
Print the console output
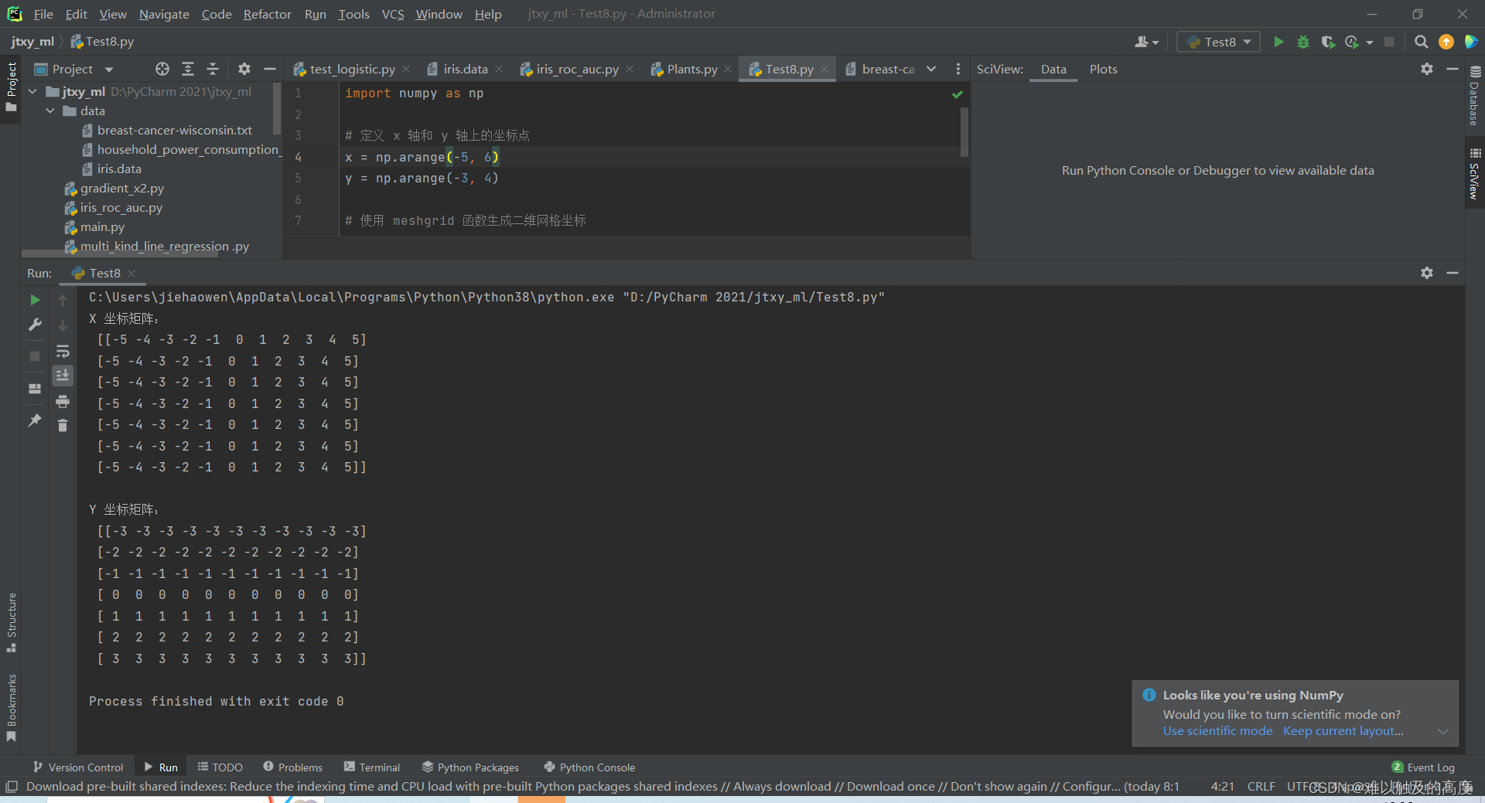(x=63, y=401)
